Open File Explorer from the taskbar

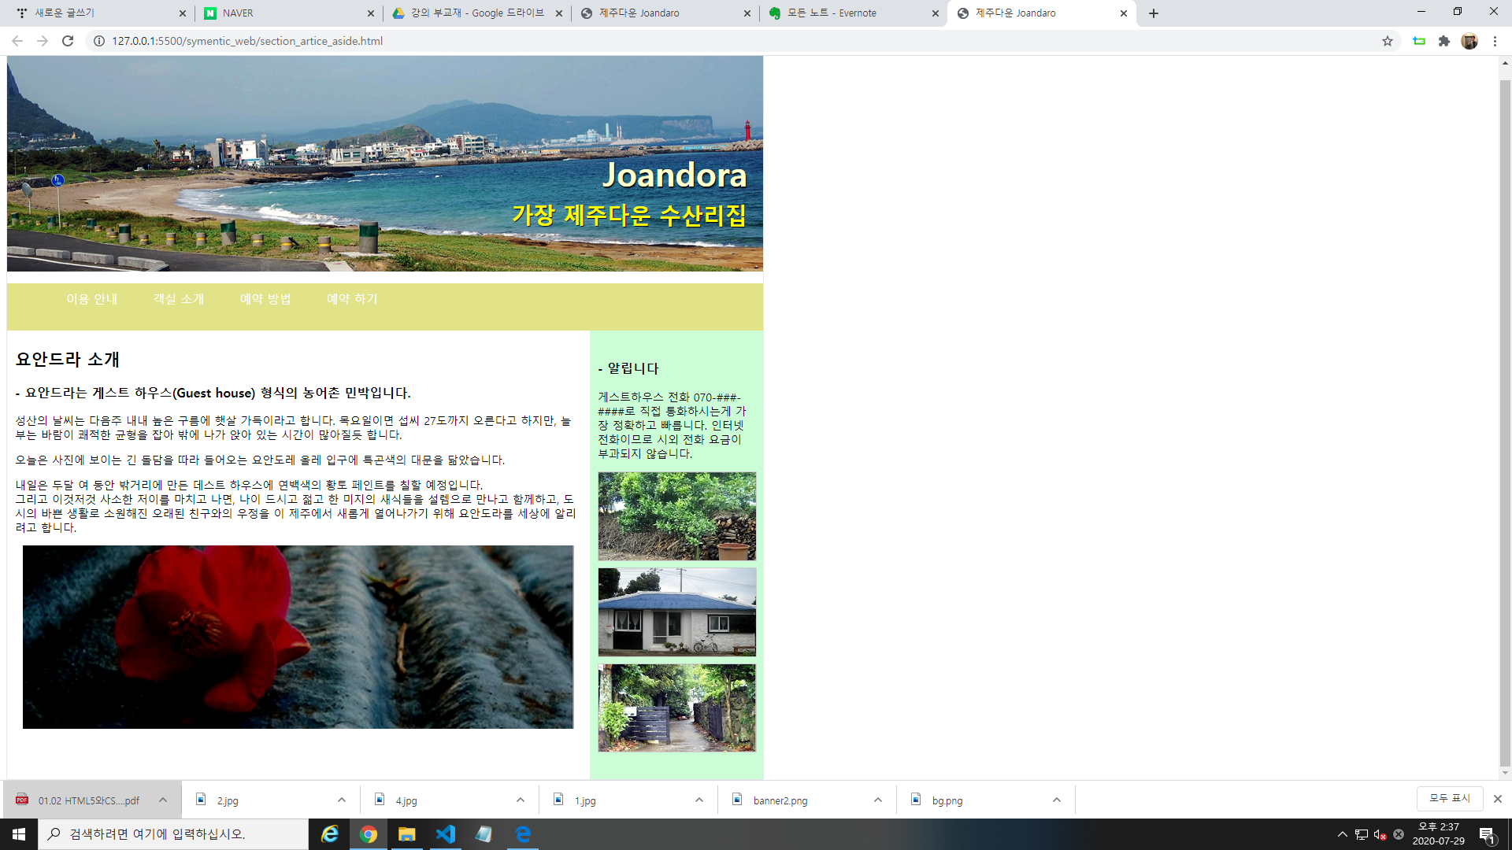tap(406, 834)
